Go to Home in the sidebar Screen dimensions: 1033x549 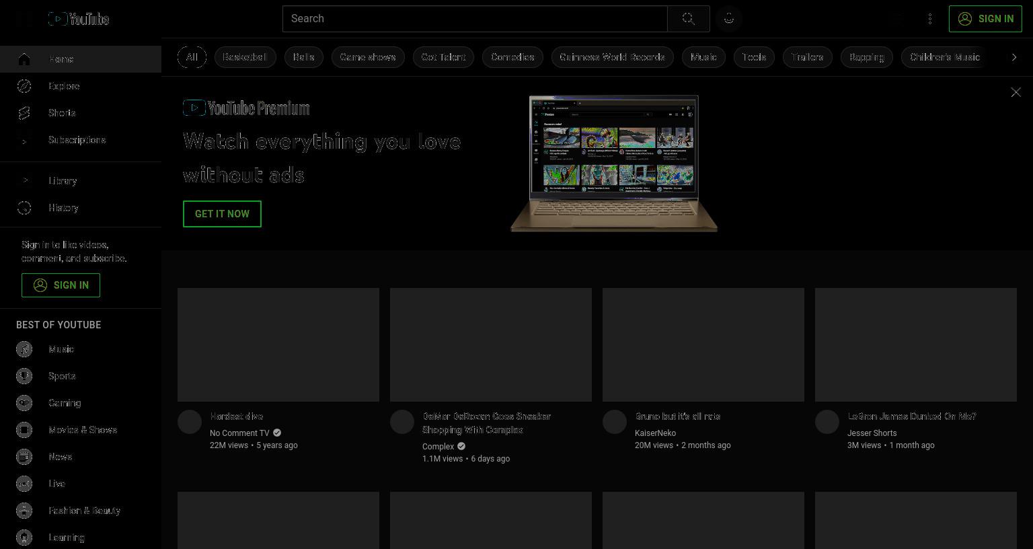click(81, 59)
